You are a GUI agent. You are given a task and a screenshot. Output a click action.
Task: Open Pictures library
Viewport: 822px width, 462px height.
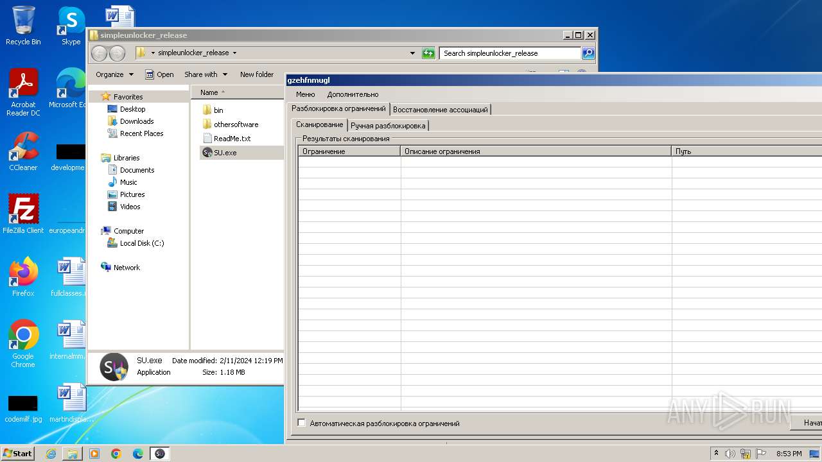132,194
